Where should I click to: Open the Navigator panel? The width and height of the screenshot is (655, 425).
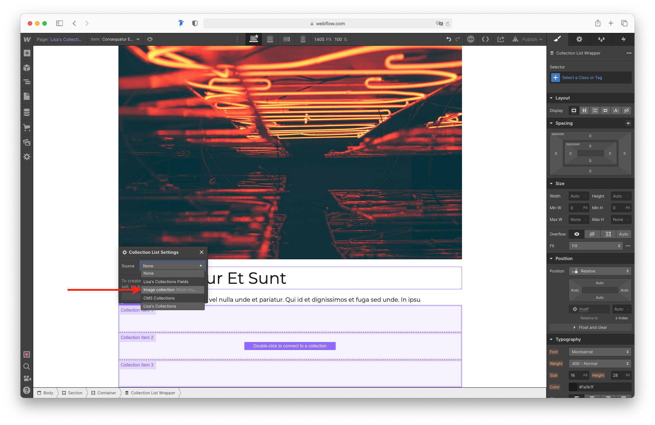click(27, 82)
